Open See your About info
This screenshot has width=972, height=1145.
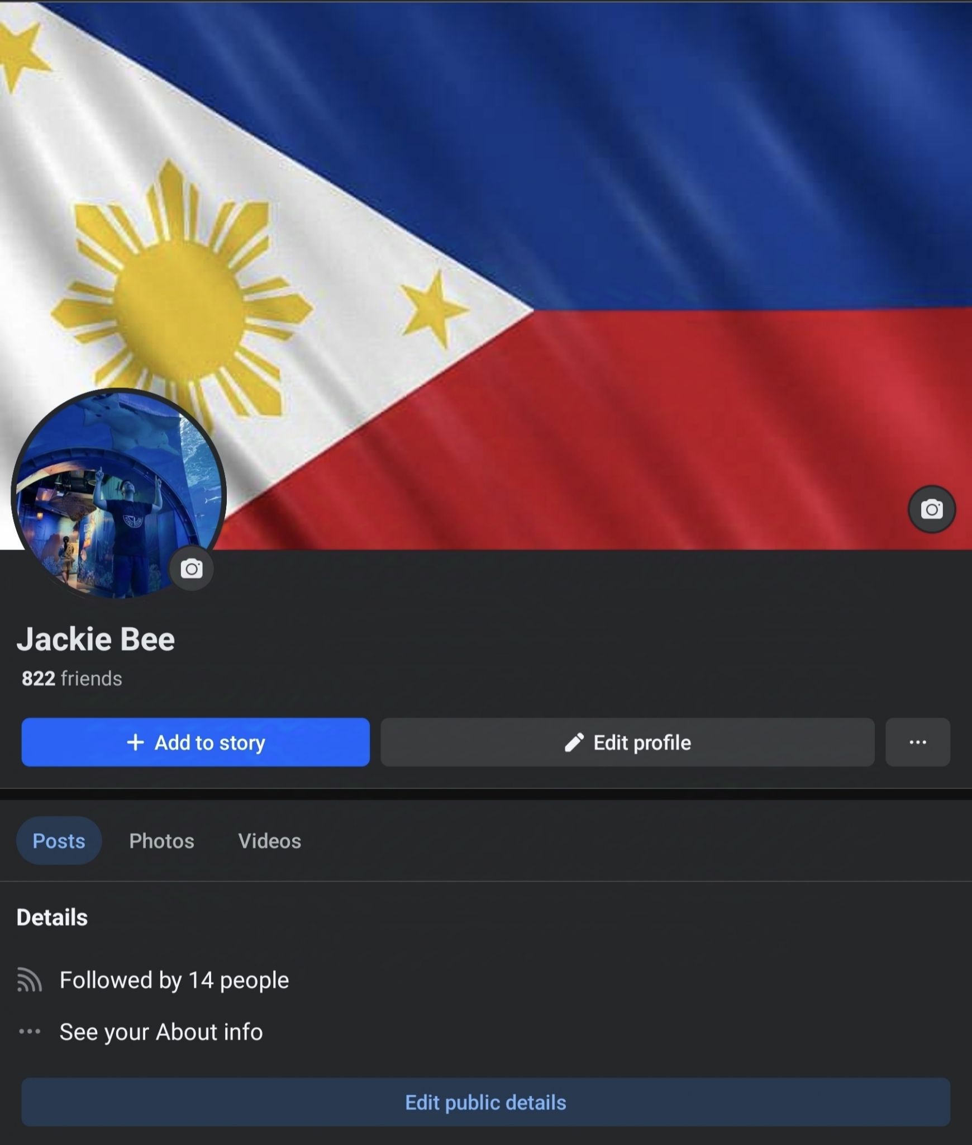click(161, 1032)
